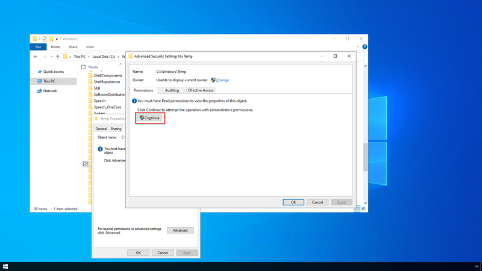
Task: Click the shield icon next to Change
Action: pyautogui.click(x=213, y=80)
